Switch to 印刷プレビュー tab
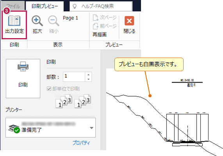 pyautogui.click(x=45, y=6)
